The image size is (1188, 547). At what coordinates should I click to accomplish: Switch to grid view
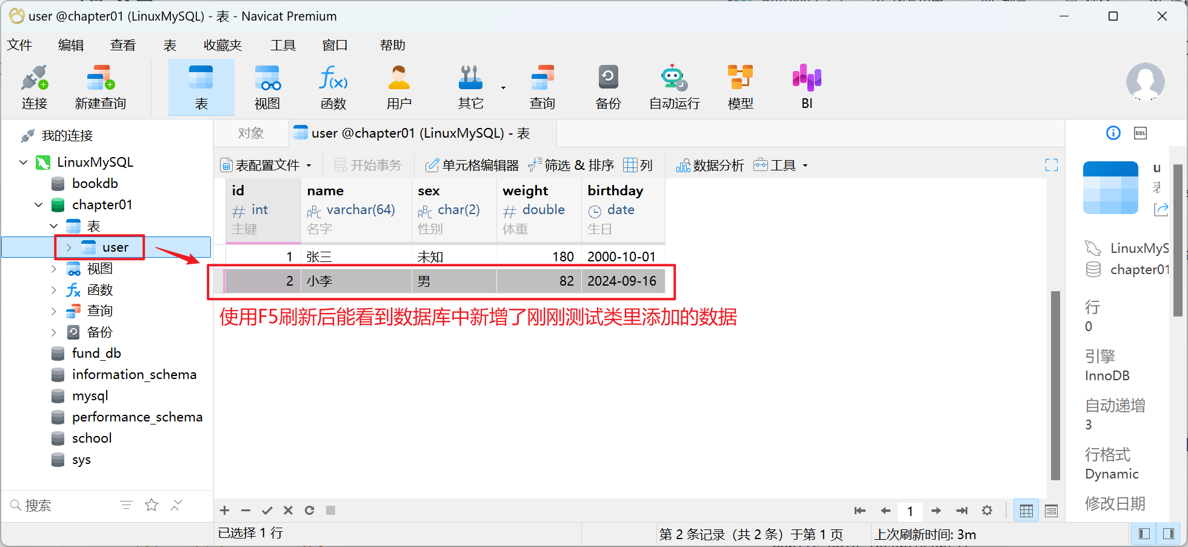[1026, 511]
